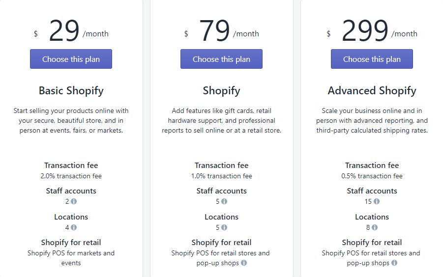Image resolution: width=443 pixels, height=277 pixels.
Task: Click the 2.0% transaction fee text
Action: [71, 176]
